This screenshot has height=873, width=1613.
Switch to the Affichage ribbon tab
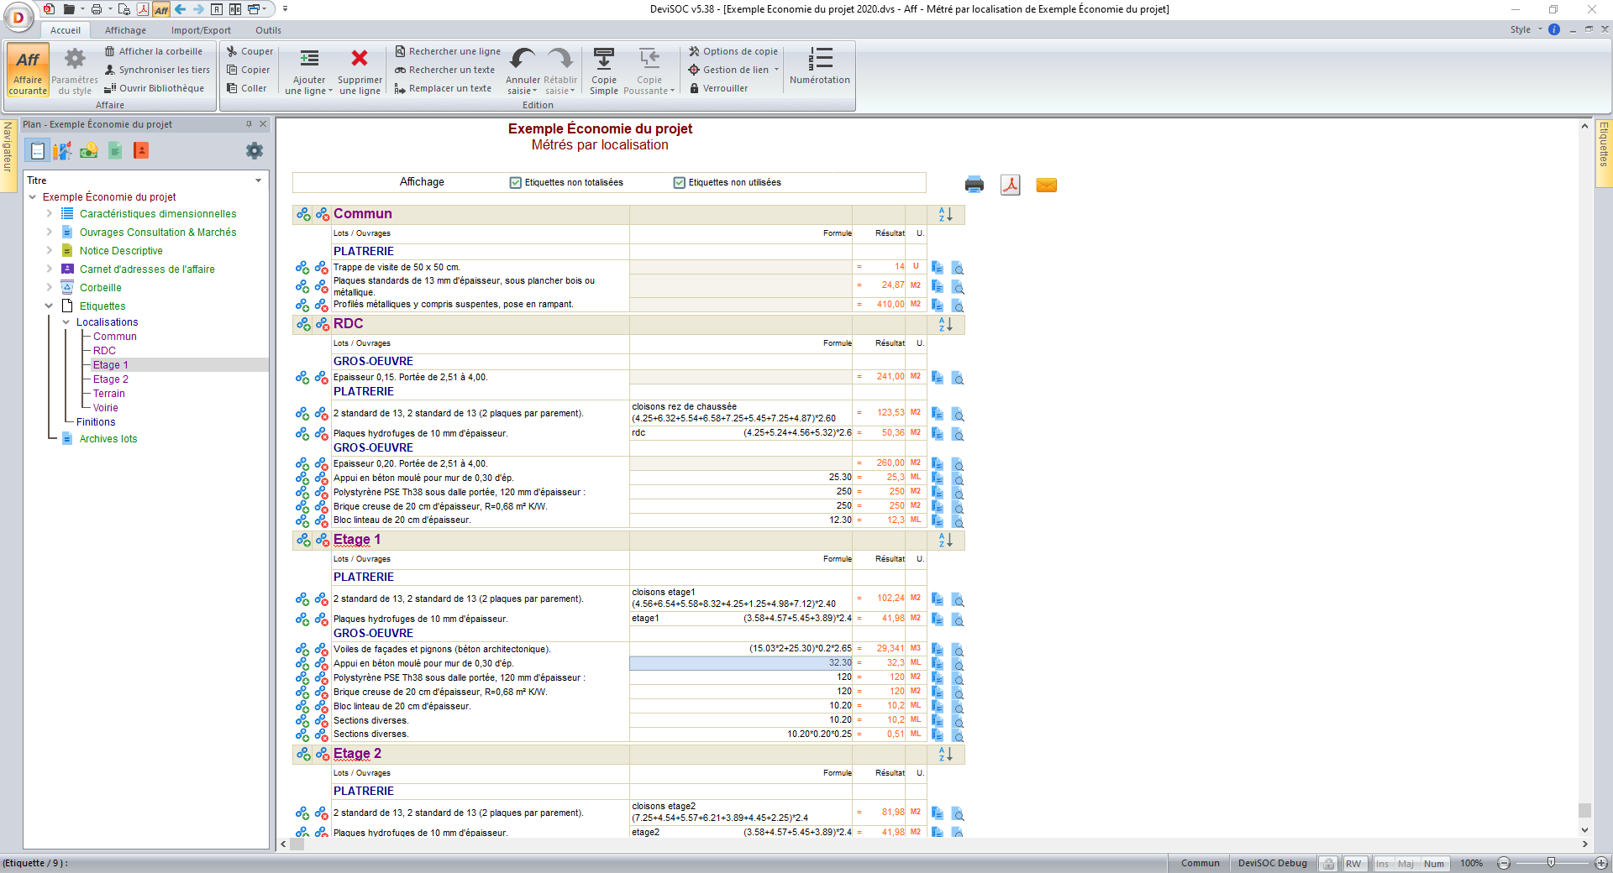(125, 30)
